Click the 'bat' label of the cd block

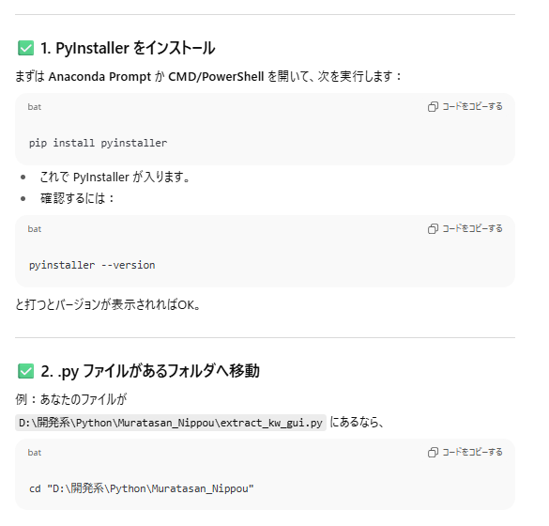35,453
